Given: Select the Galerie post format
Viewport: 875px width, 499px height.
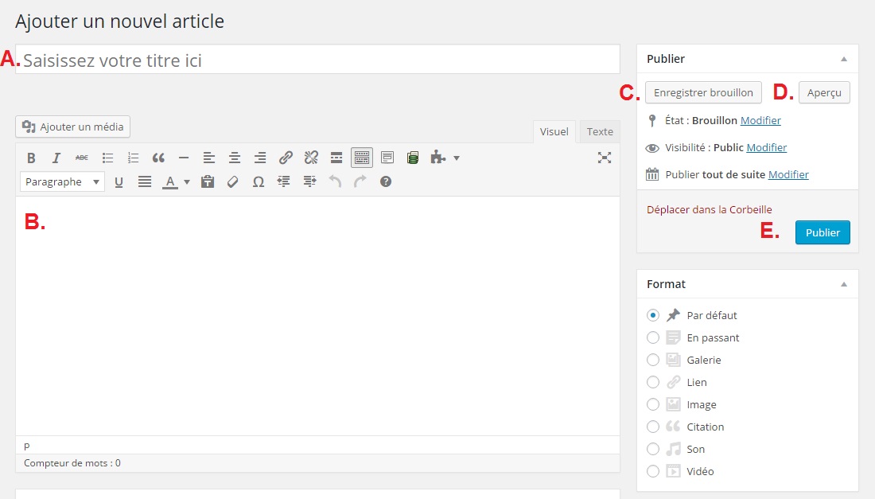Looking at the screenshot, I should [653, 360].
